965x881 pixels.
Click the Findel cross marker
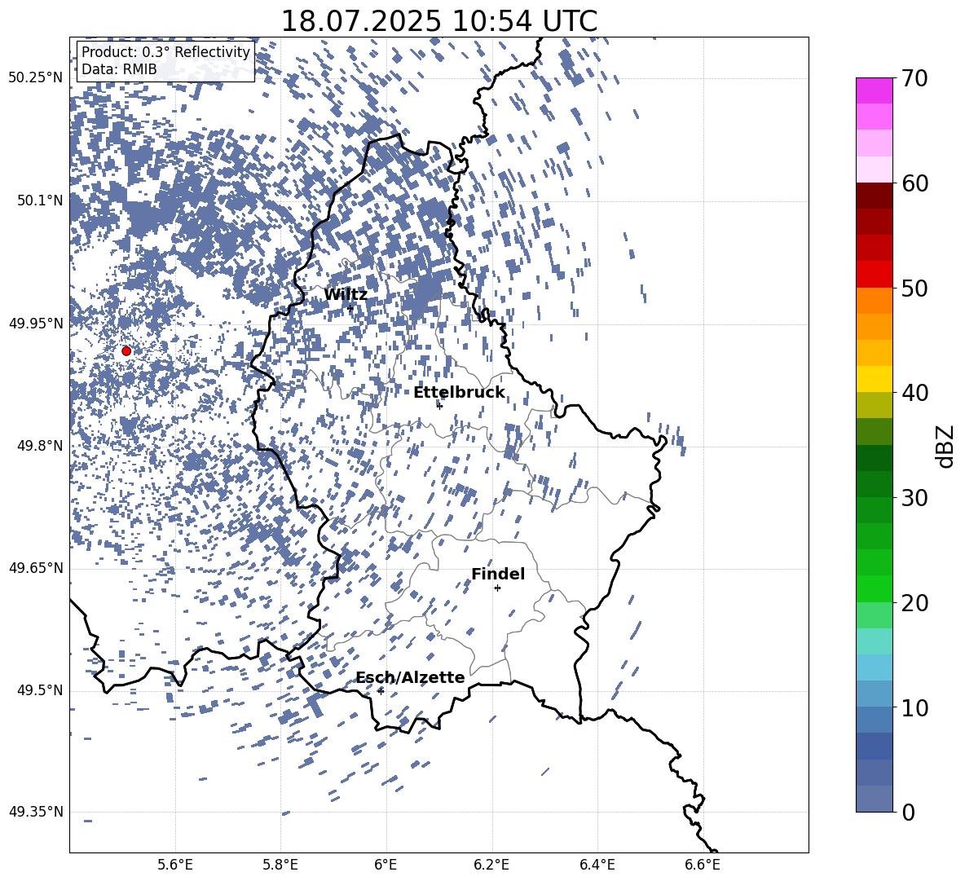(497, 588)
